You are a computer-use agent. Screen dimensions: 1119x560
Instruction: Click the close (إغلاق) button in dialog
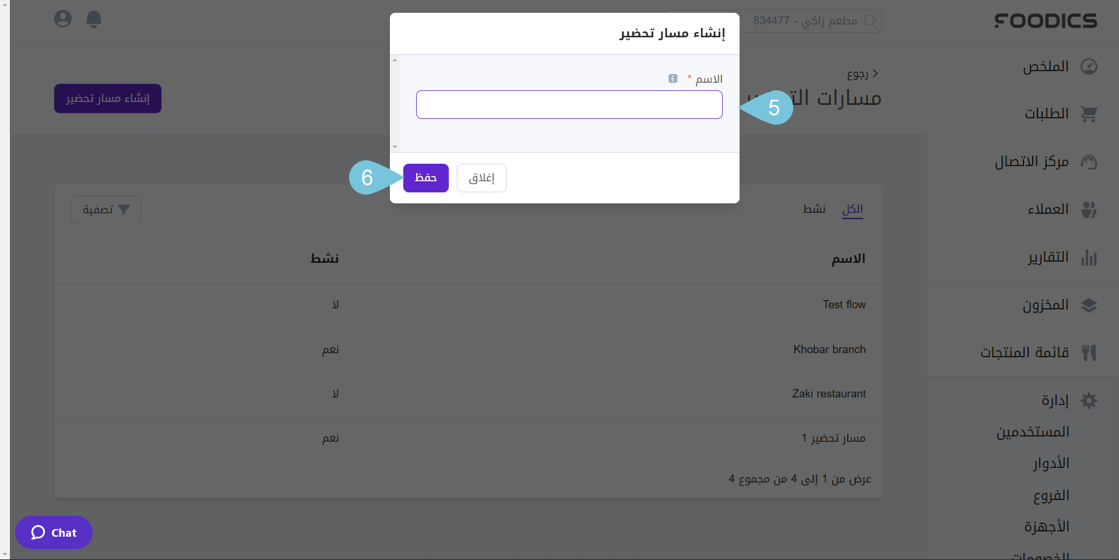pos(481,178)
